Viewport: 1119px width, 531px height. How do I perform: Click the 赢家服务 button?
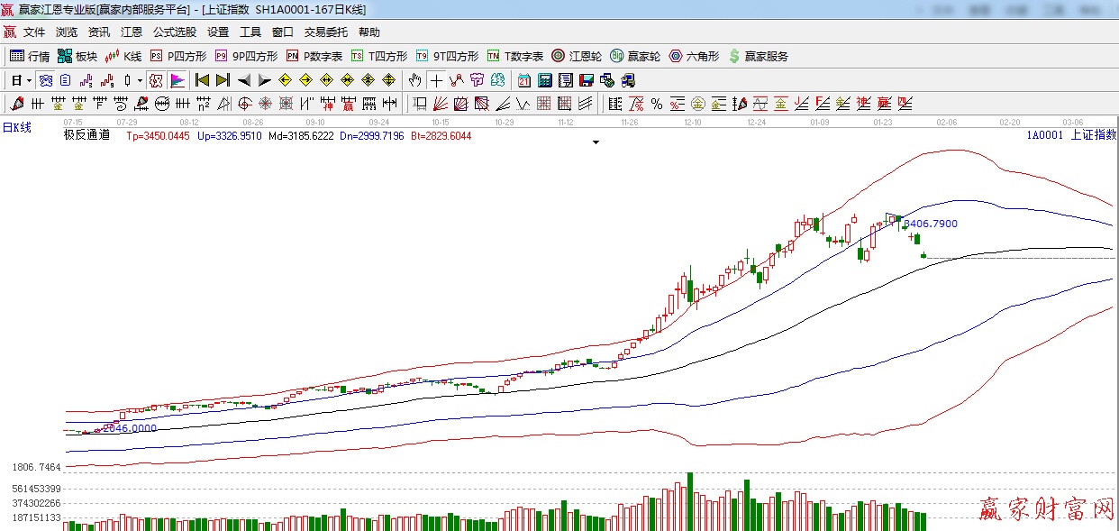click(x=758, y=56)
